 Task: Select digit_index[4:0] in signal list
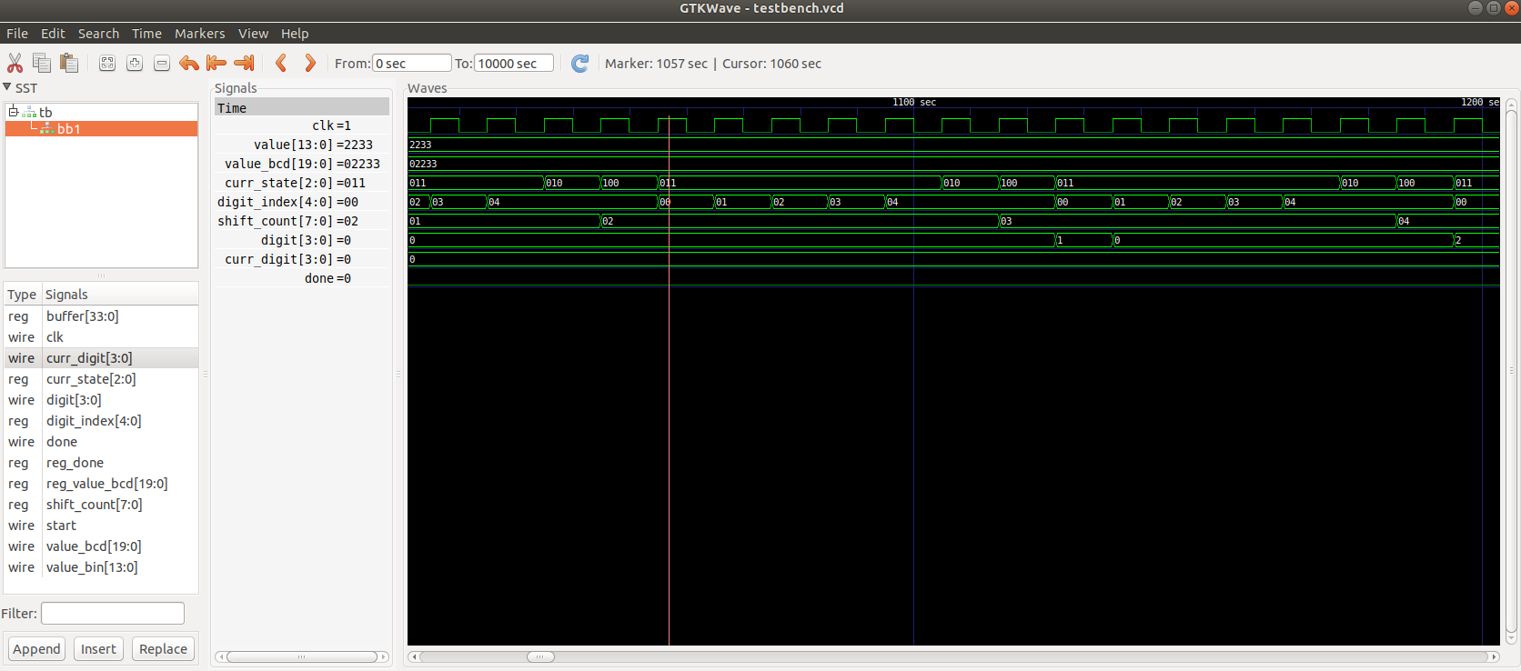point(101,421)
